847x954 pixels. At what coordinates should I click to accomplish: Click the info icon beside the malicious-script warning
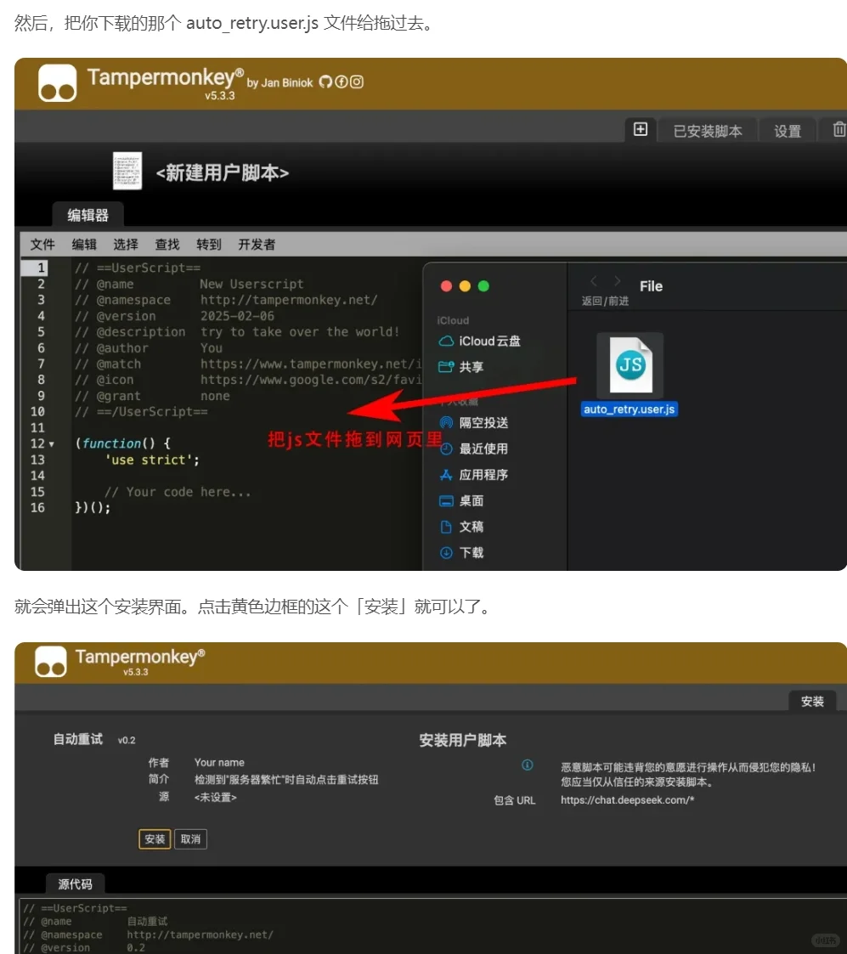(528, 765)
